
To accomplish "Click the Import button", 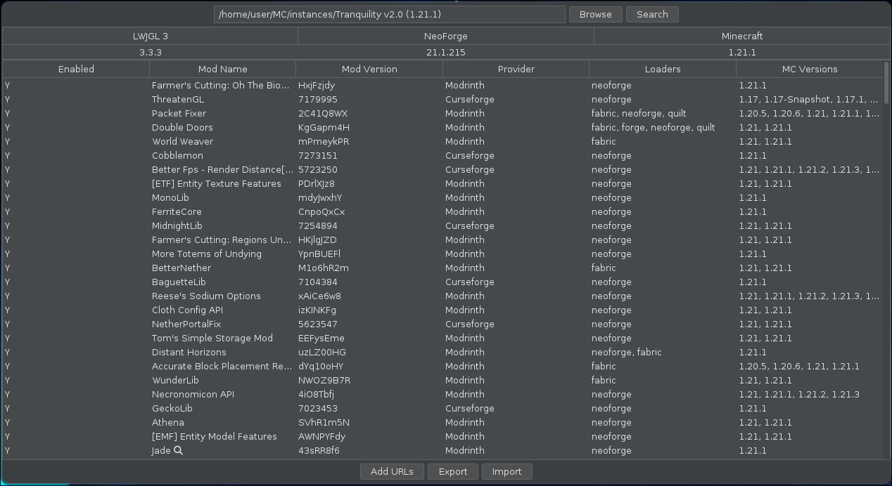I will (506, 471).
